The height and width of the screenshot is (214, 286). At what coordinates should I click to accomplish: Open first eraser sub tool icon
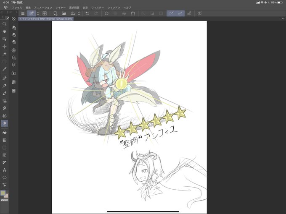(x=14, y=27)
